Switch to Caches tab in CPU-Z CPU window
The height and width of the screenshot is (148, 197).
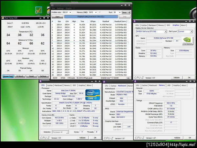point(50,85)
